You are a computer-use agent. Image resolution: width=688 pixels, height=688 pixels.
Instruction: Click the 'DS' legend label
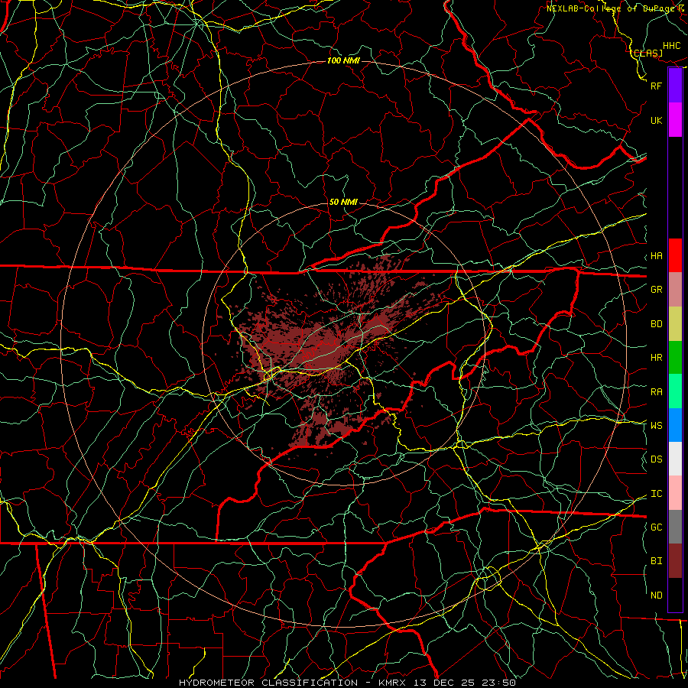(657, 459)
